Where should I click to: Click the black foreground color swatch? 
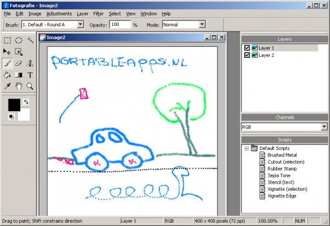point(14,105)
